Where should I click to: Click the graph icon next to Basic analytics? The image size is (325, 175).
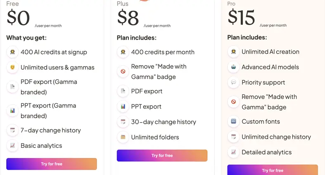12,146
